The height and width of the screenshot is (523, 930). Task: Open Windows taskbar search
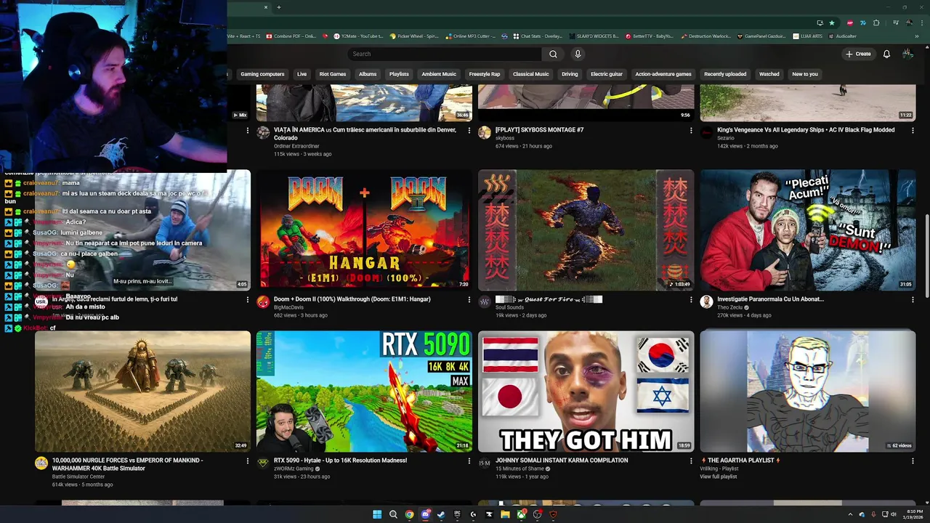pyautogui.click(x=393, y=514)
